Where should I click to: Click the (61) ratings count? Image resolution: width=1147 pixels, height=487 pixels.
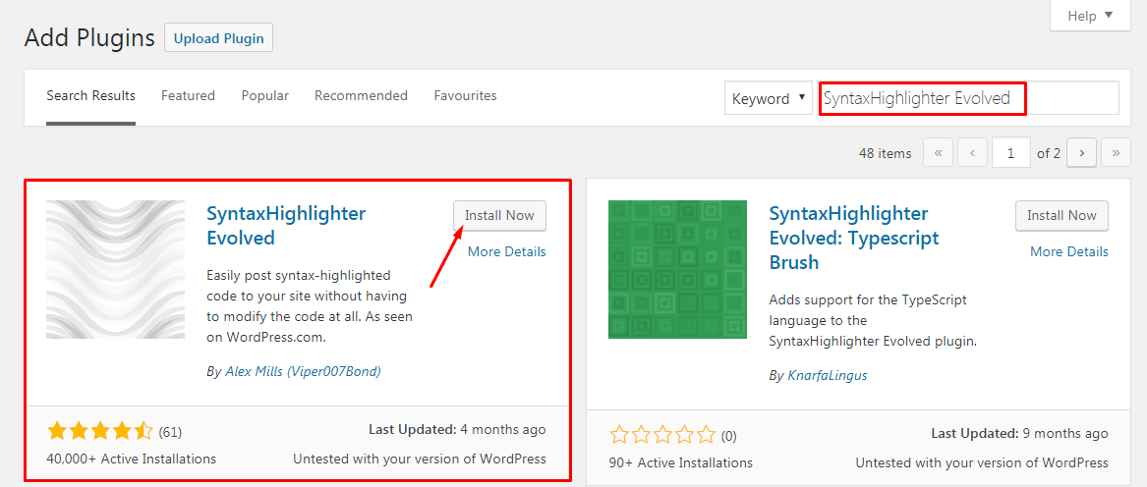click(x=170, y=431)
